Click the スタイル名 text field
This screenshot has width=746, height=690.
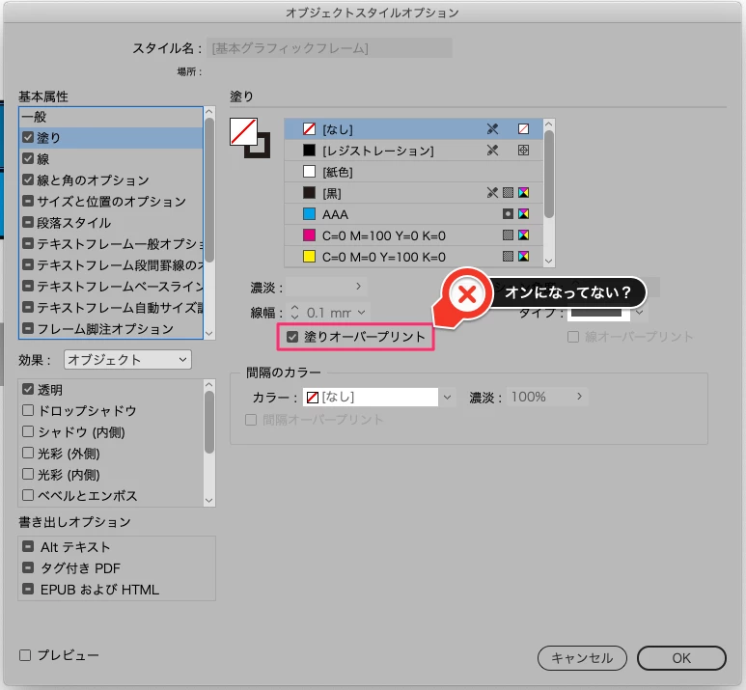(x=329, y=48)
